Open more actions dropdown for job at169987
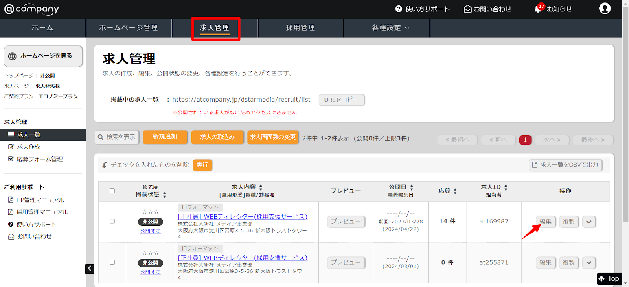The image size is (629, 287). pos(589,222)
